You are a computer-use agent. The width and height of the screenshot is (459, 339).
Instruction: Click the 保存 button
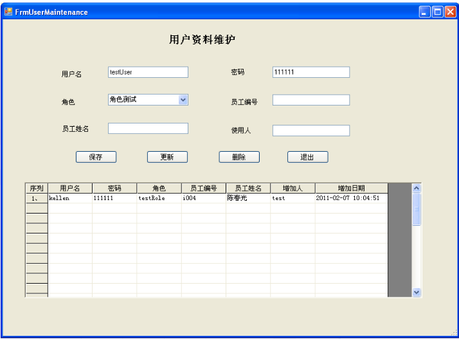click(x=96, y=157)
